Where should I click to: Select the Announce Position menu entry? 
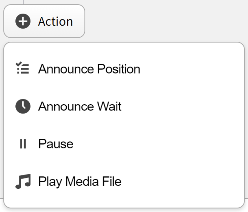coord(89,69)
